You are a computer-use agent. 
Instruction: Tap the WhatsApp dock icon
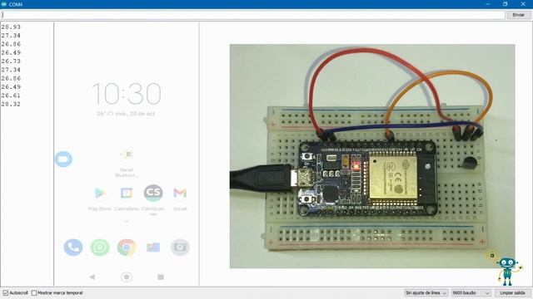click(100, 248)
